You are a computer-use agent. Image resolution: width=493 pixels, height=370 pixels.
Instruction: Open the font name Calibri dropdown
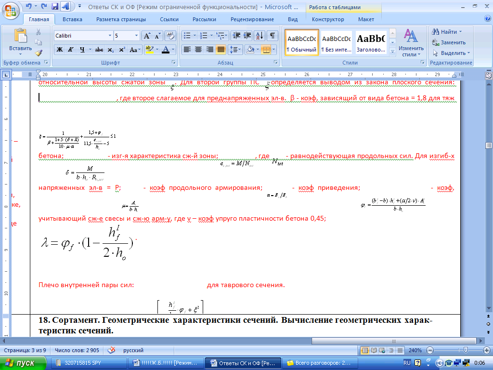click(x=110, y=36)
